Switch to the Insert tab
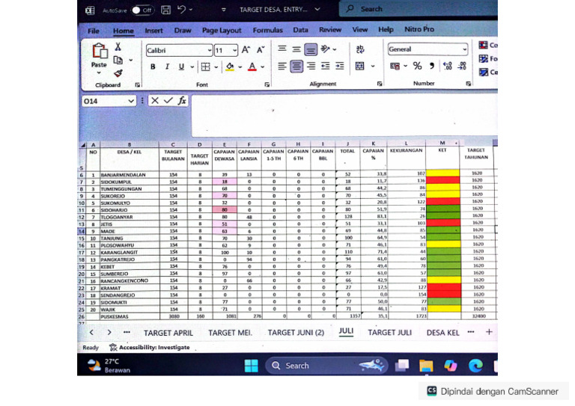This screenshot has height=406, width=575. pyautogui.click(x=153, y=31)
